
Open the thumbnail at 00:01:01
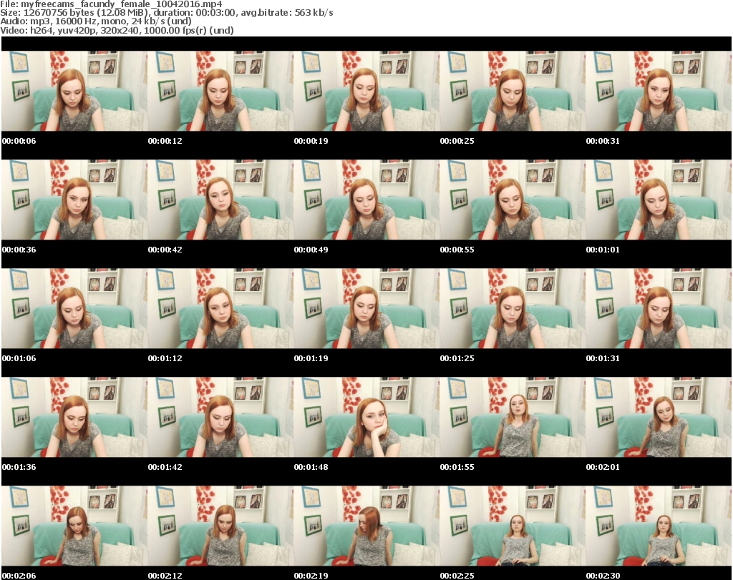click(658, 200)
